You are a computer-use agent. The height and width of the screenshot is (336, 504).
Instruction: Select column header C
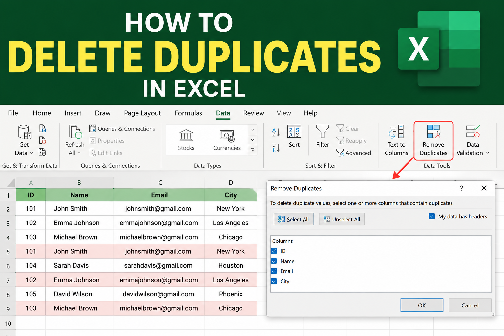click(159, 183)
